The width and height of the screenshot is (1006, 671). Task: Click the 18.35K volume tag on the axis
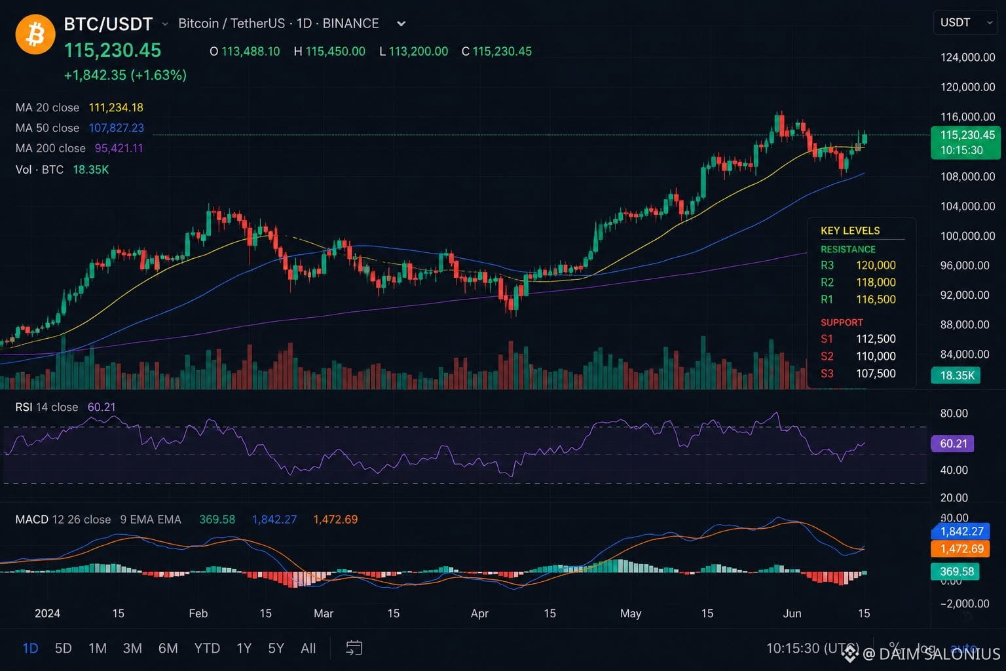coord(956,375)
